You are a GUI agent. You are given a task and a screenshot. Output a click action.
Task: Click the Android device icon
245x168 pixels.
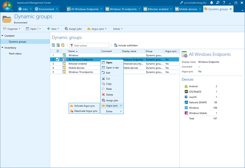(186, 86)
